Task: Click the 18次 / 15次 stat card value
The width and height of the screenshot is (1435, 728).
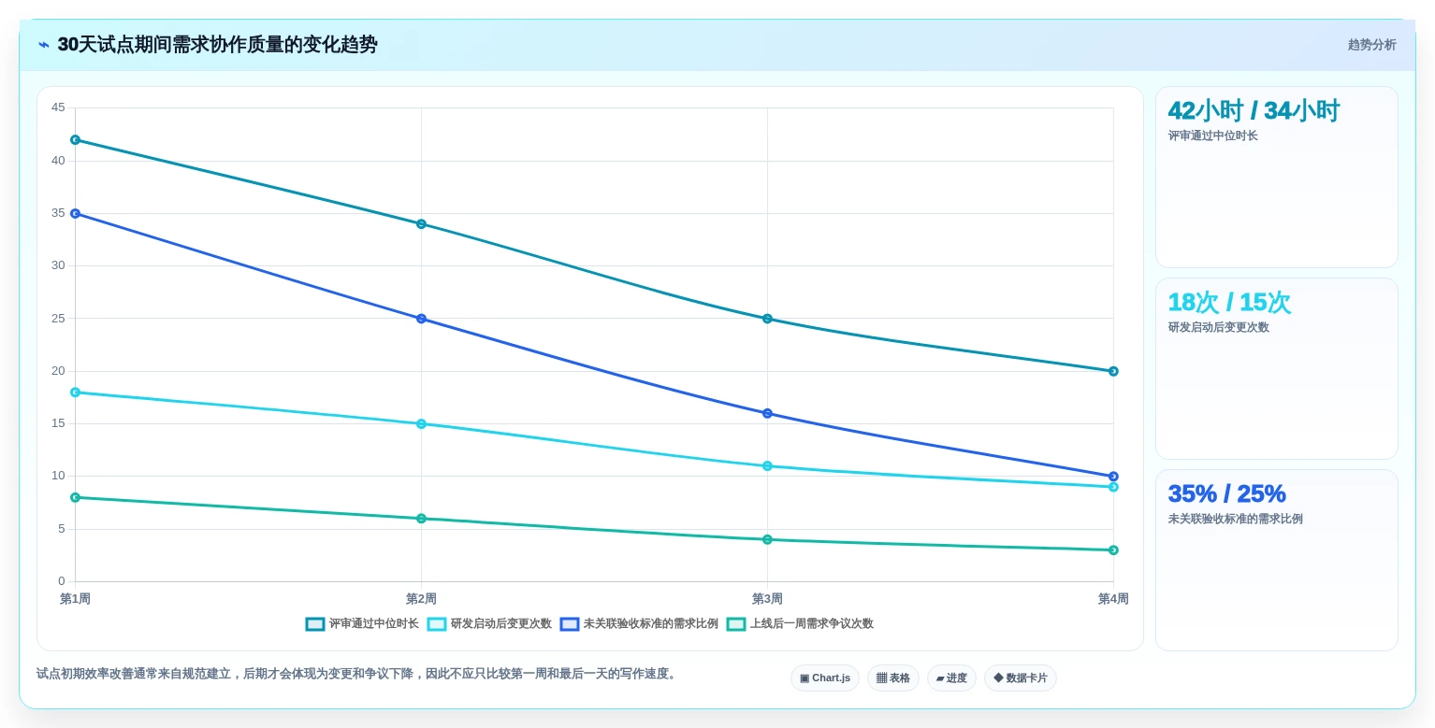Action: (x=1229, y=303)
